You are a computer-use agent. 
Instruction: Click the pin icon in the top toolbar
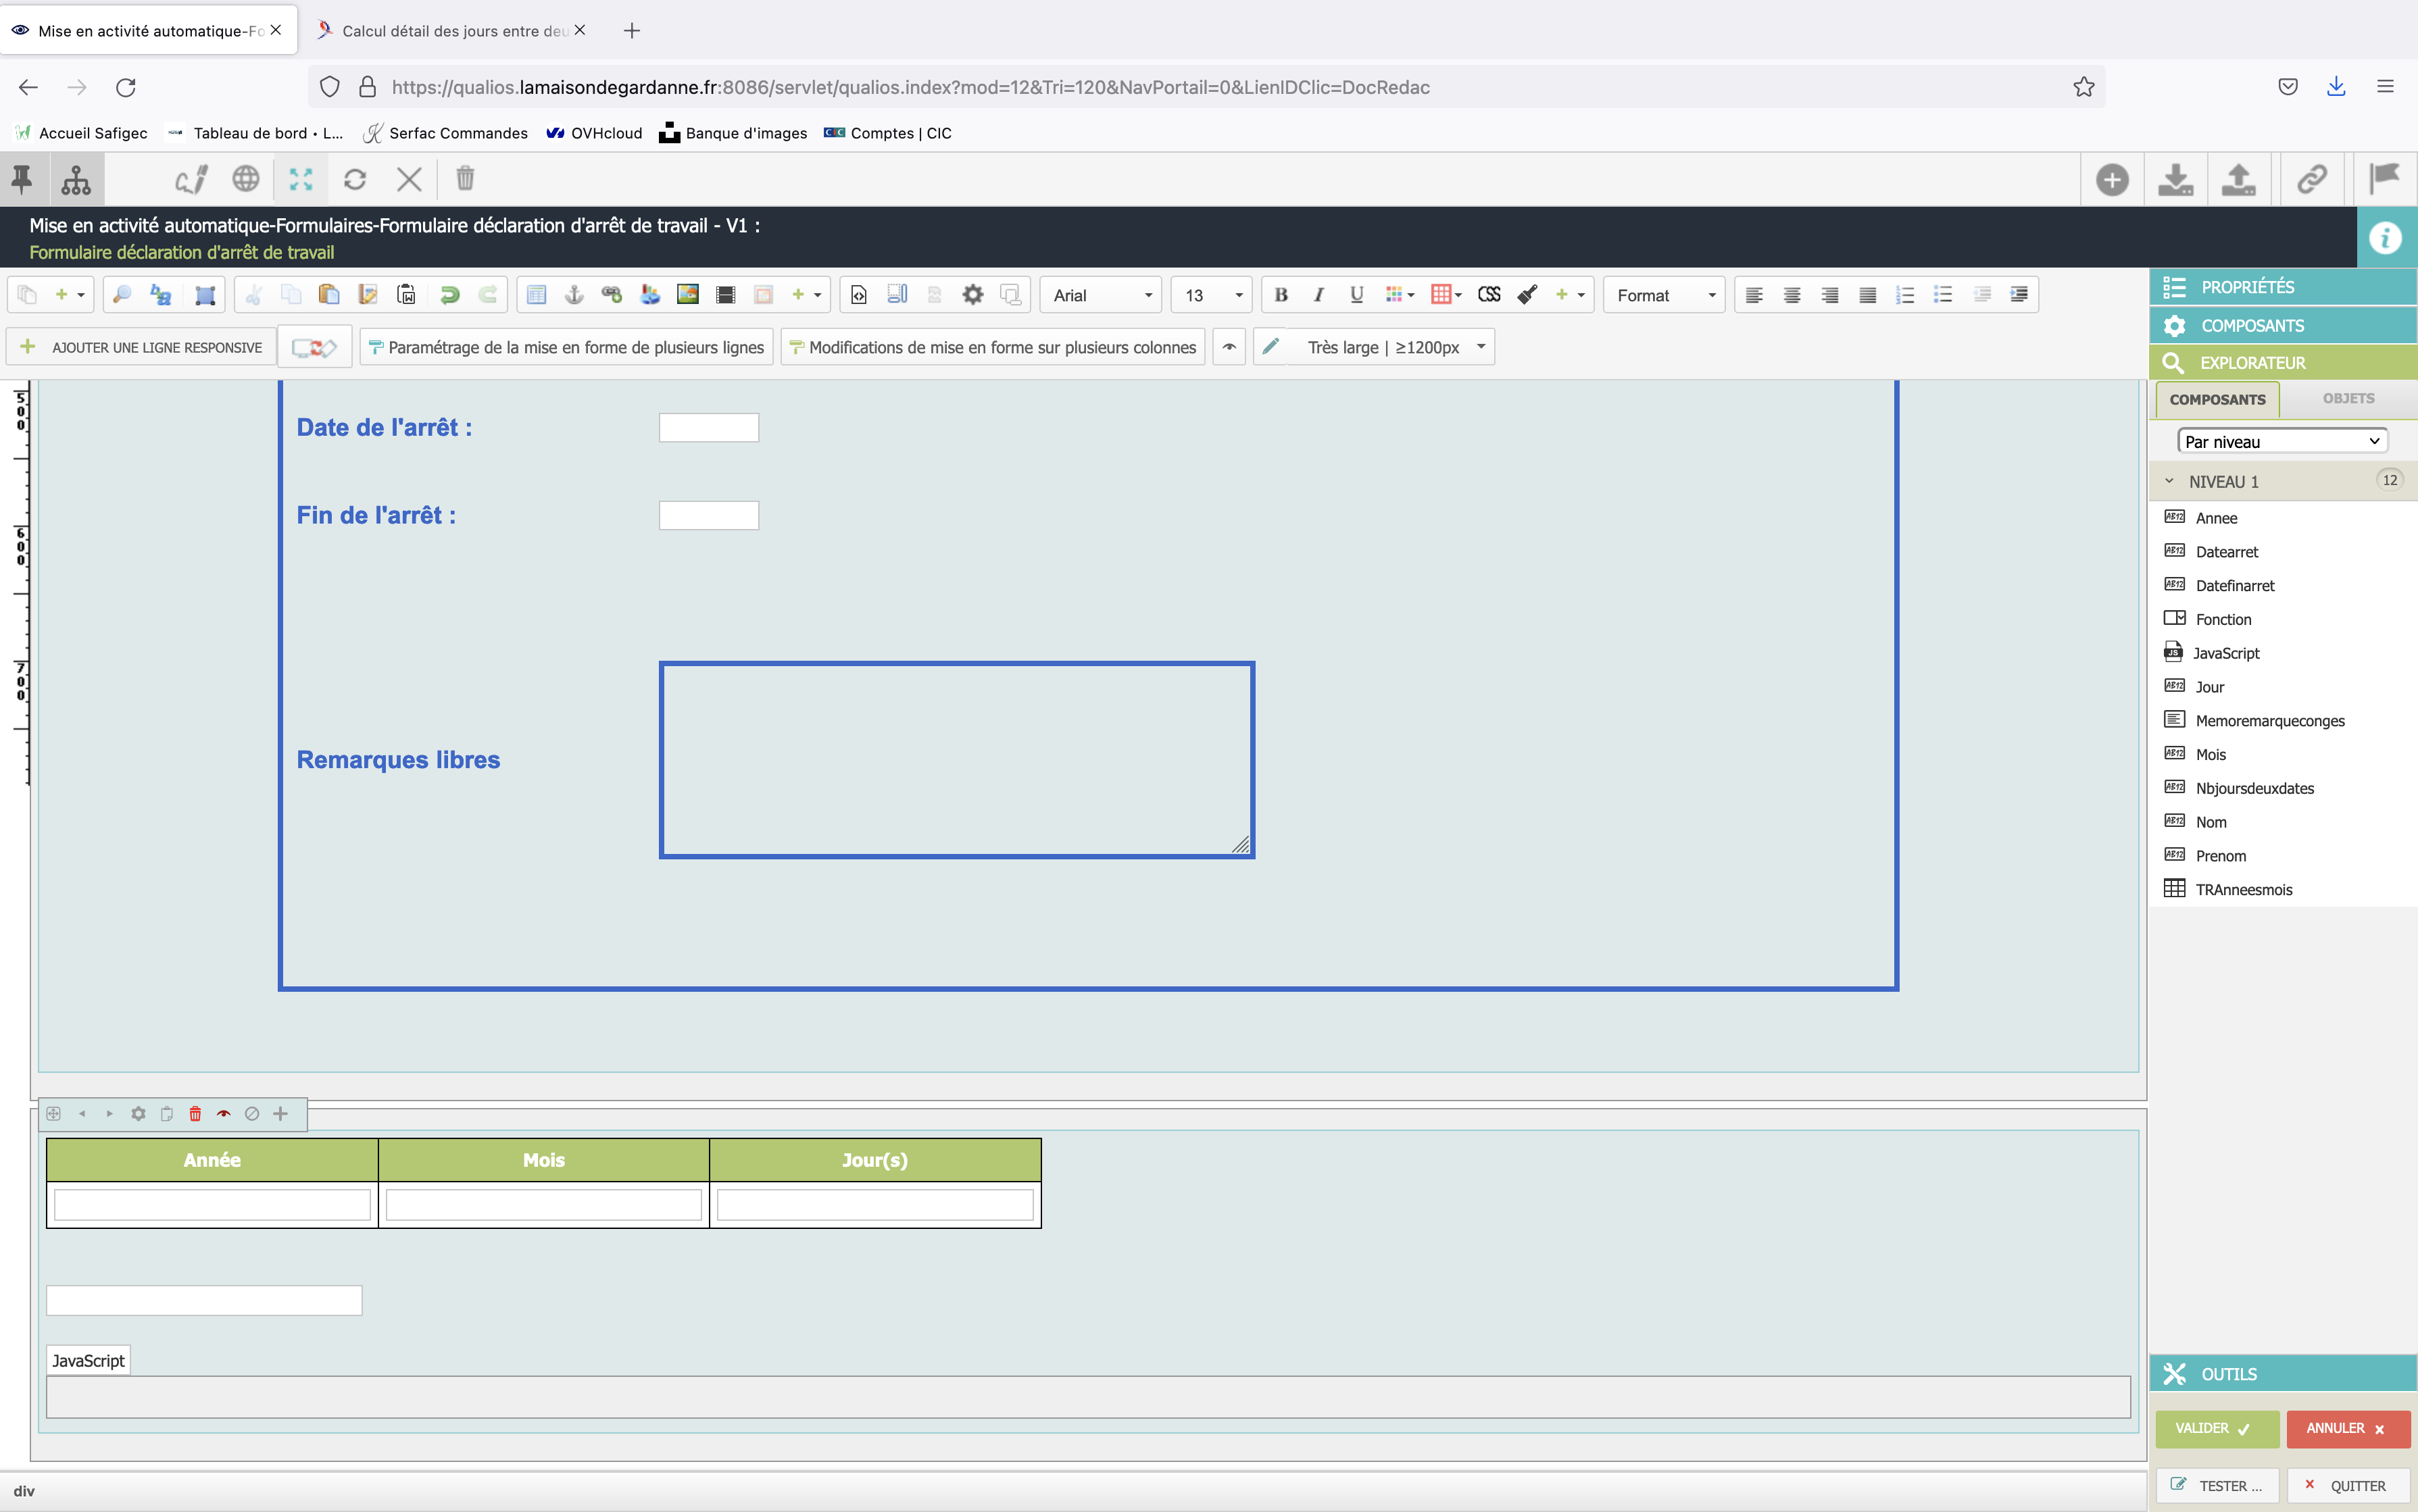pos(22,180)
